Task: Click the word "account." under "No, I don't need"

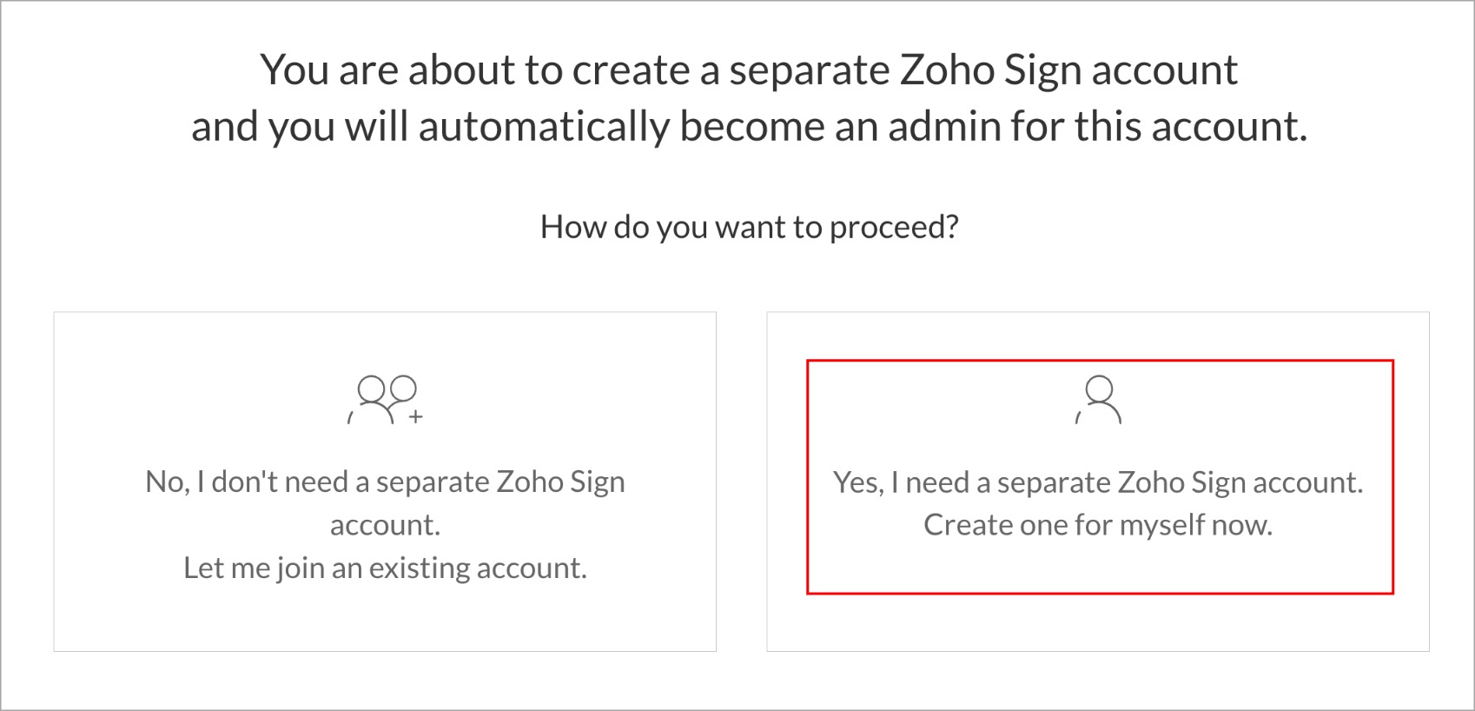Action: (385, 525)
